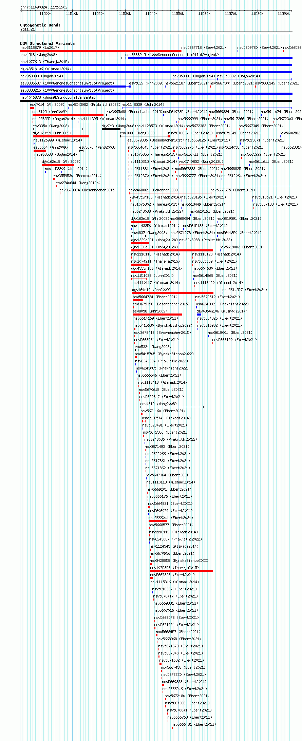The width and height of the screenshot is (302, 741).
Task: Select nsv1128574 (Alsmadi2014) label
Action: [x=166, y=418]
